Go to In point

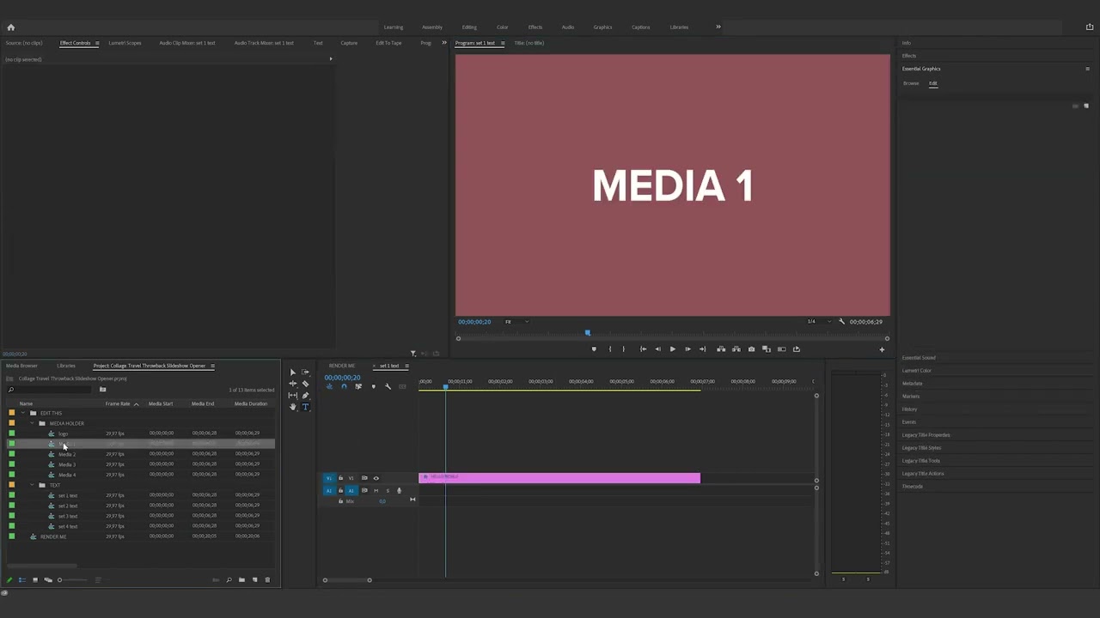coord(643,349)
